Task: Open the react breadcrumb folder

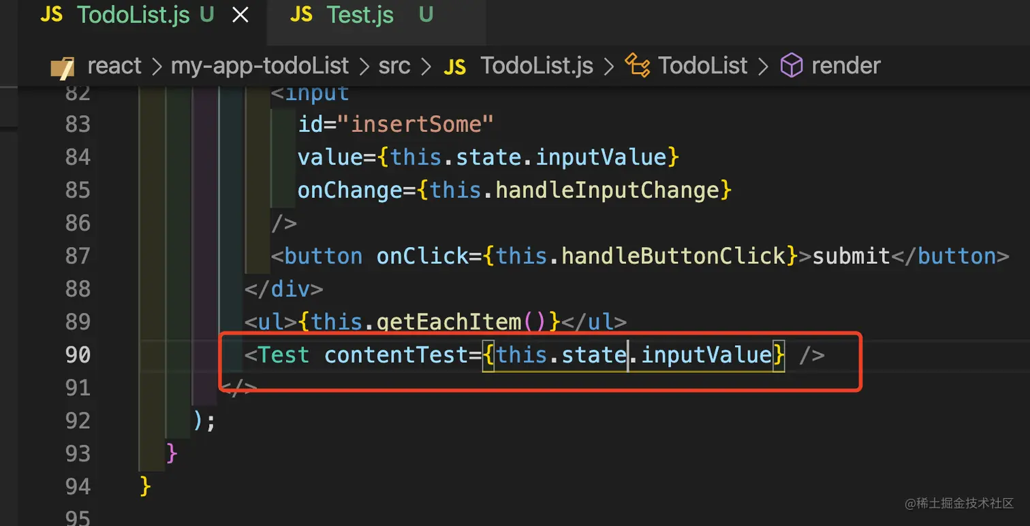Action: tap(114, 66)
